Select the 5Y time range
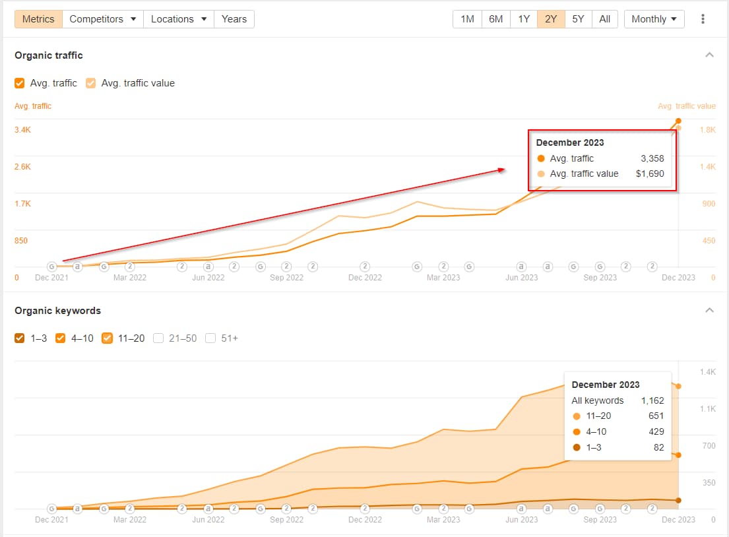This screenshot has height=537, width=729. click(578, 18)
